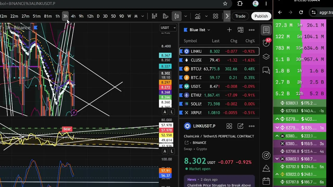Screen dimensions: 333x187
Task: Open the screener radar icon
Action: pyautogui.click(x=266, y=155)
